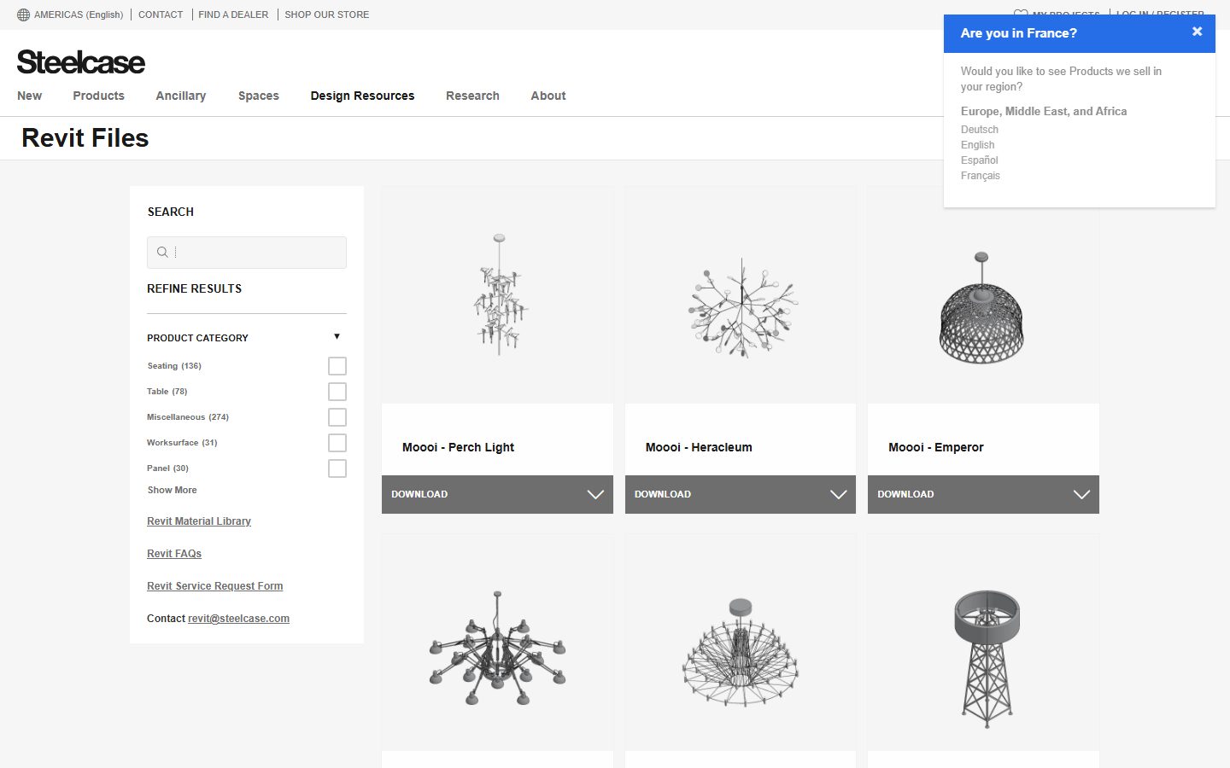Click SHOP OUR STORE link
Viewport: 1230px width, 768px height.
[327, 15]
